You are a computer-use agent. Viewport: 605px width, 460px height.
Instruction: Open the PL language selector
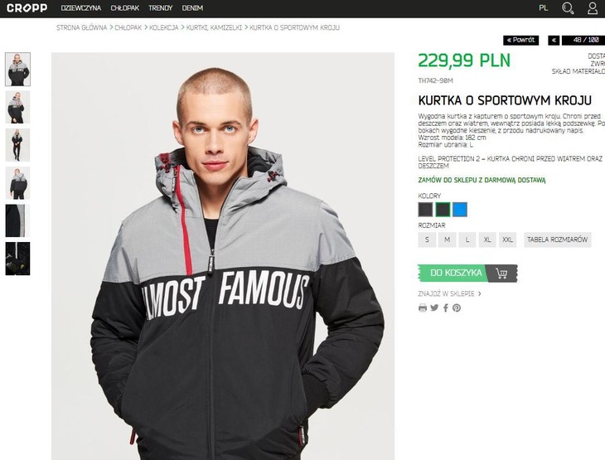click(544, 8)
